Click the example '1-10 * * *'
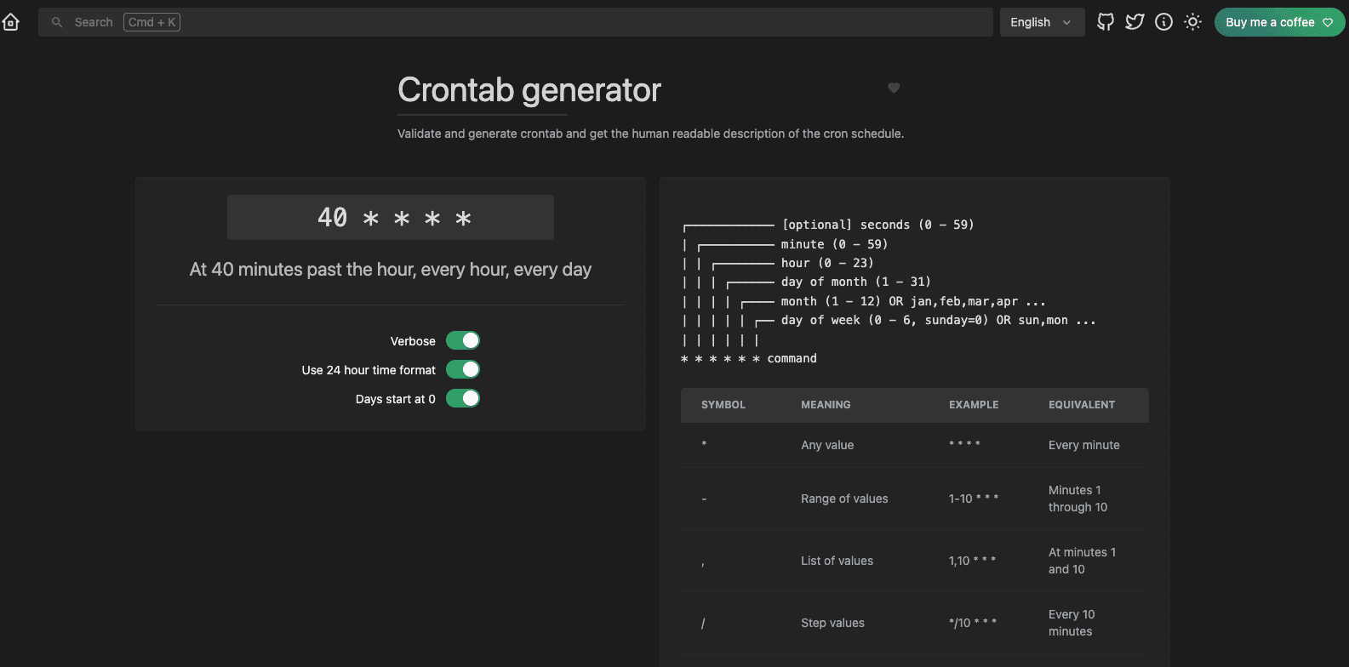1349x667 pixels. click(974, 499)
